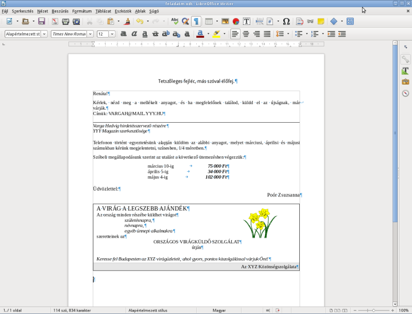Toggle italic text formatting

pyautogui.click(x=134, y=34)
